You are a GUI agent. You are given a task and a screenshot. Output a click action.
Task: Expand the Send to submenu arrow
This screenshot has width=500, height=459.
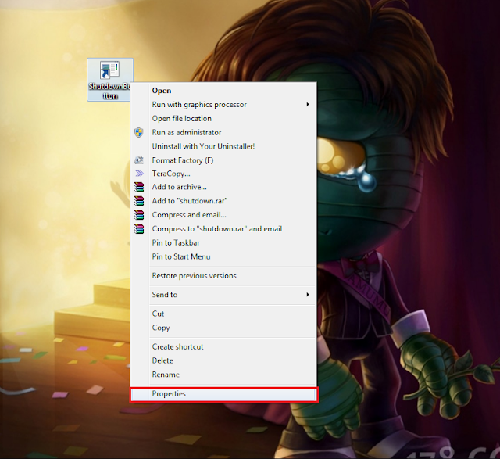click(x=308, y=294)
